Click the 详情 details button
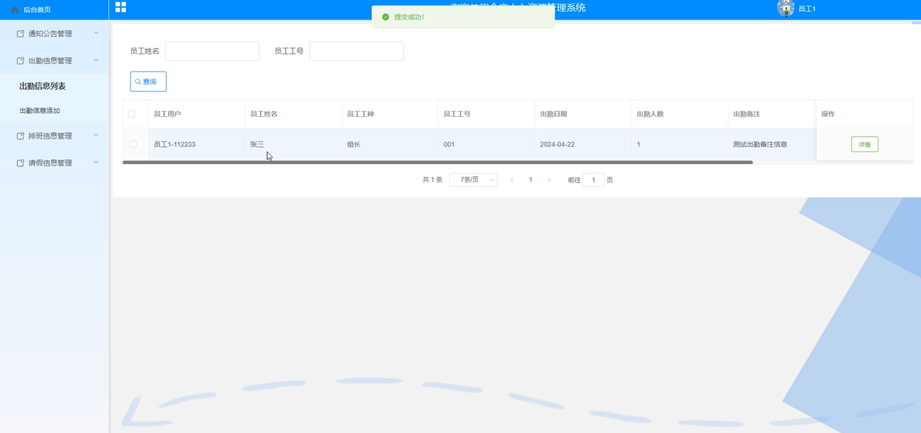Viewport: 921px width, 433px height. (864, 144)
